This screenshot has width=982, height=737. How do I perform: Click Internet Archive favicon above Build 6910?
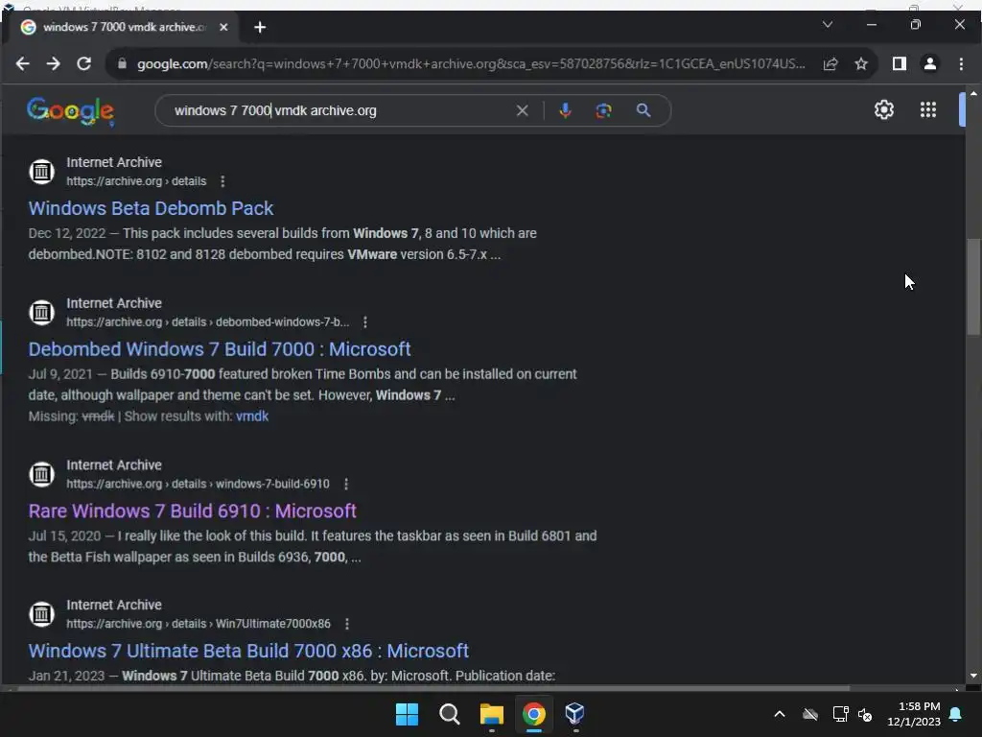(x=42, y=474)
